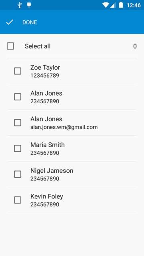Tick the Zoe Taylor checkbox

tap(18, 71)
